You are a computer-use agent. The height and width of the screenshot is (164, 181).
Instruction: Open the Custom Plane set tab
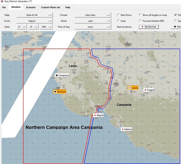(x=50, y=7)
